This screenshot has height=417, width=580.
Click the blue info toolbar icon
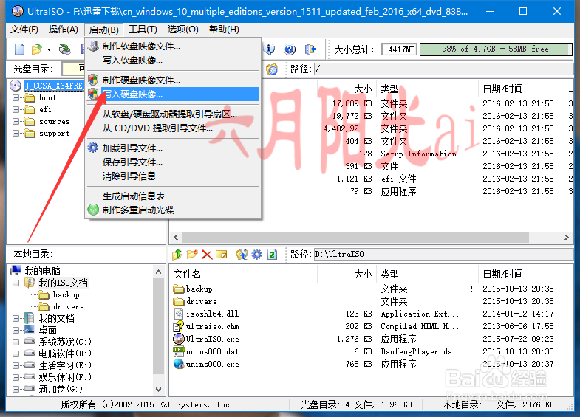(270, 49)
